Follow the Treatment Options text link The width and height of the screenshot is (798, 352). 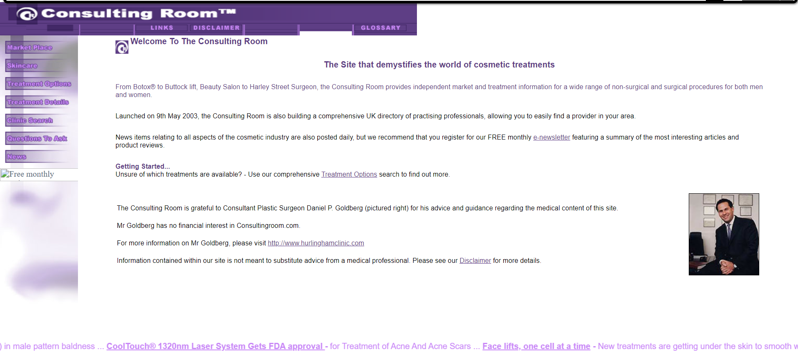[349, 175]
